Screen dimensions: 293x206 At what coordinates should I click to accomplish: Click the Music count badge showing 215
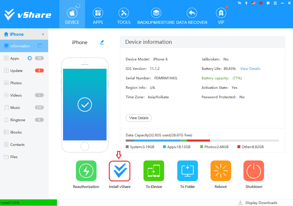(x=39, y=107)
